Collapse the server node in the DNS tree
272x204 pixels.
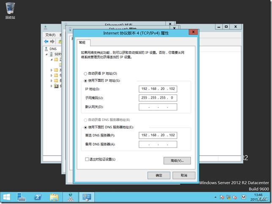pos(46,54)
